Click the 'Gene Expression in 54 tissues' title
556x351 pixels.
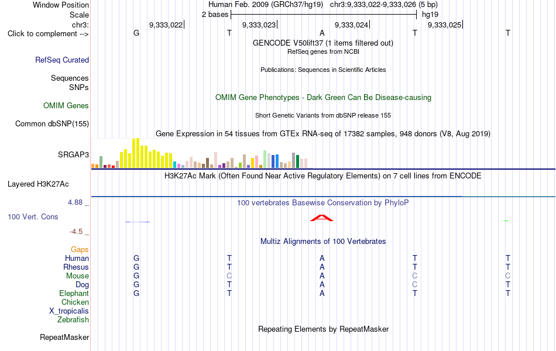coord(323,133)
